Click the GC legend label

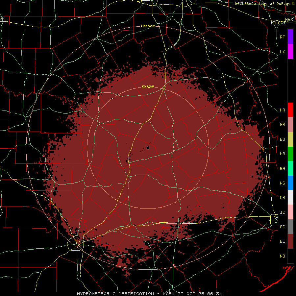click(283, 227)
